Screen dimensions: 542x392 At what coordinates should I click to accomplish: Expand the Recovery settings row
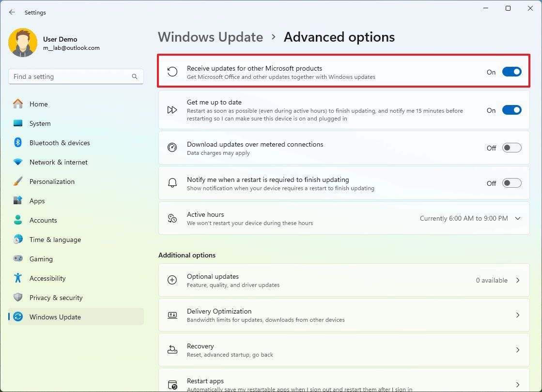pyautogui.click(x=344, y=350)
